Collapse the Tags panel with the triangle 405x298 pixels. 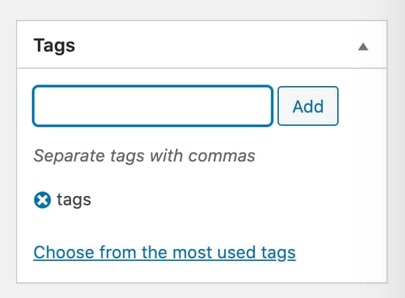tap(363, 46)
